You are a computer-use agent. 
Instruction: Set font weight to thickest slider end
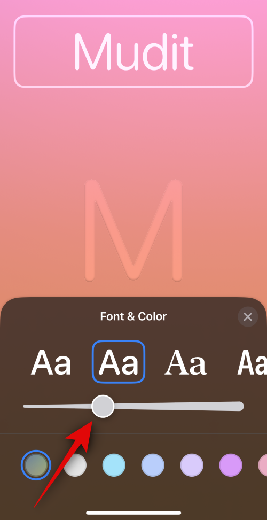click(240, 406)
